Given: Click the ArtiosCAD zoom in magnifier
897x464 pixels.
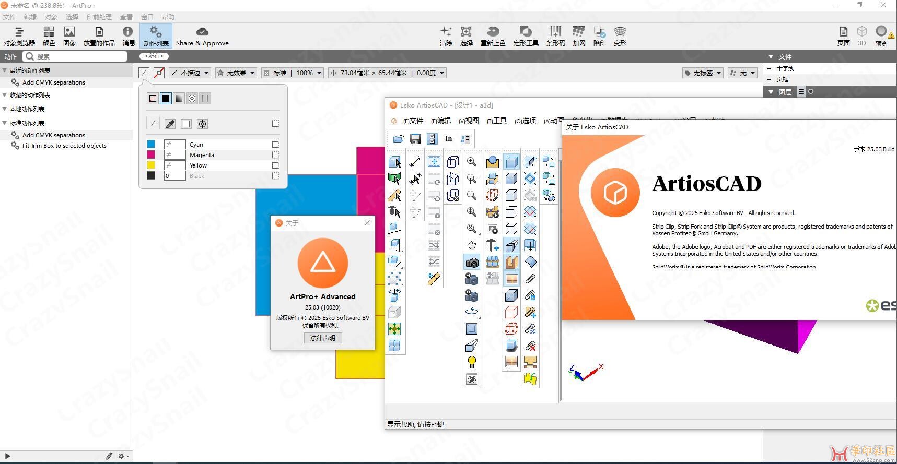Looking at the screenshot, I should [x=472, y=162].
